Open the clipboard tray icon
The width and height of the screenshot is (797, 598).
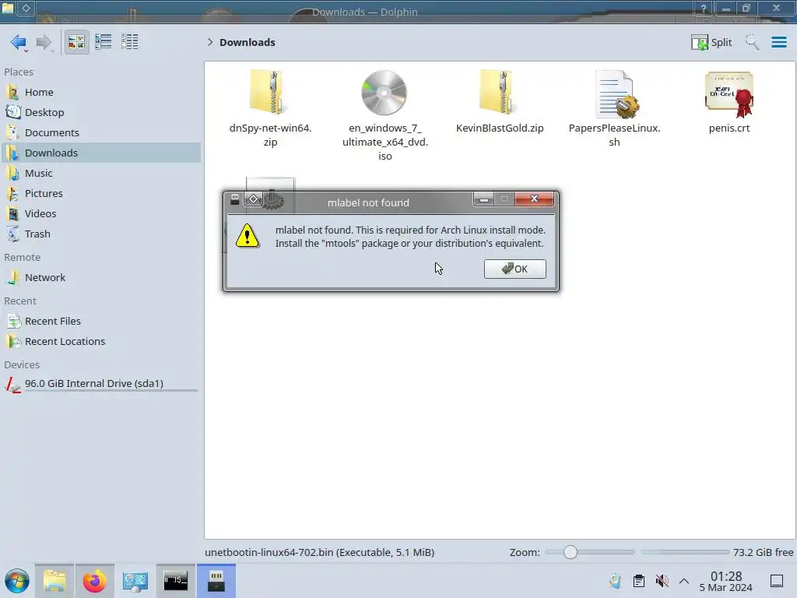[x=639, y=581]
